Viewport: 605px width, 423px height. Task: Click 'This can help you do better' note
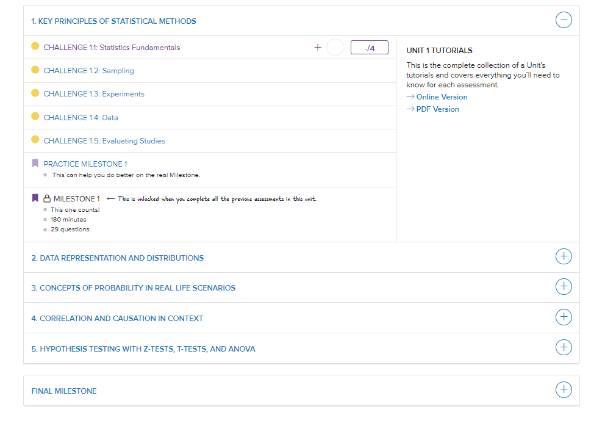[x=126, y=175]
